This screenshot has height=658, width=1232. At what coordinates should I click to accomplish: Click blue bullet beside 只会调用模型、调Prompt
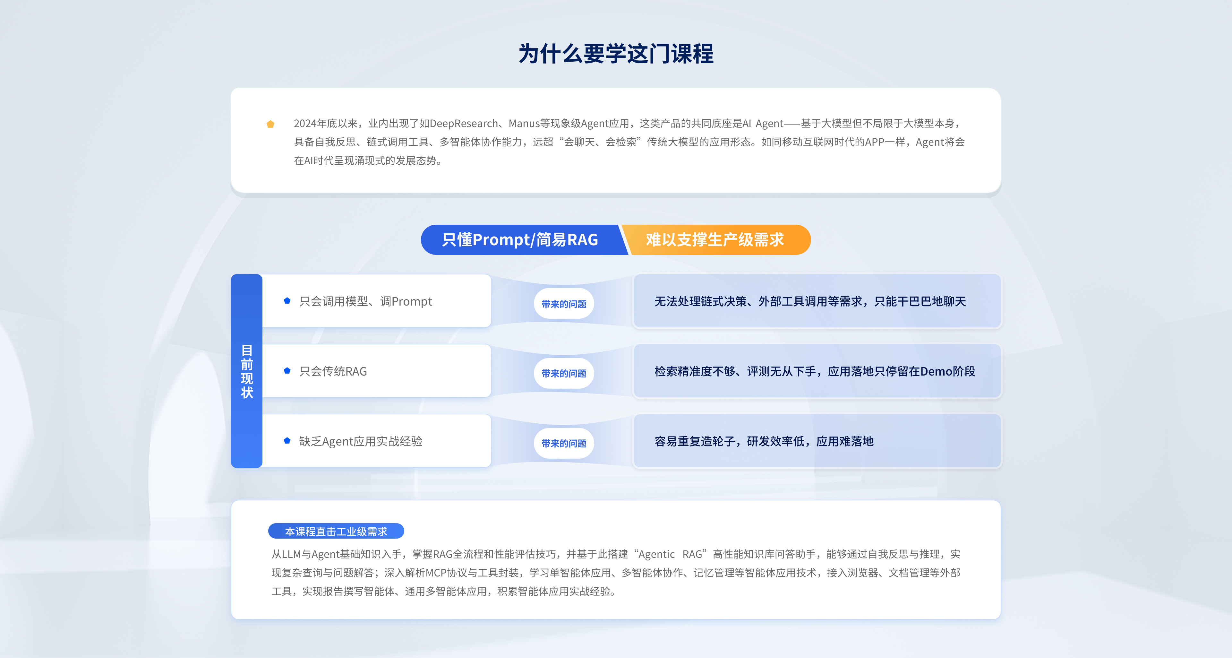[x=287, y=300]
